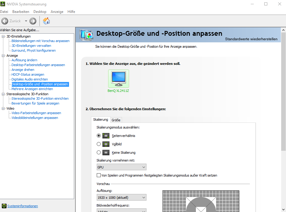This screenshot has width=286, height=212.
Task: Open Stereoskopische 3D-Funktion einrichten
Action: coord(40,98)
